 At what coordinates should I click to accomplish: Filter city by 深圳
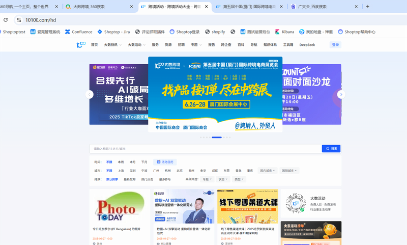click(132, 171)
